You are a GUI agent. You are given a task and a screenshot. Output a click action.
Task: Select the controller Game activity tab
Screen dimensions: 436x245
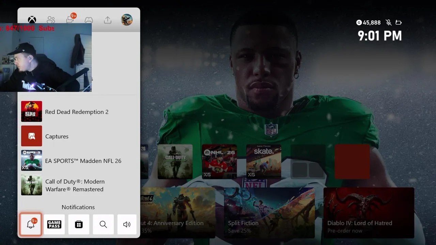(x=89, y=20)
